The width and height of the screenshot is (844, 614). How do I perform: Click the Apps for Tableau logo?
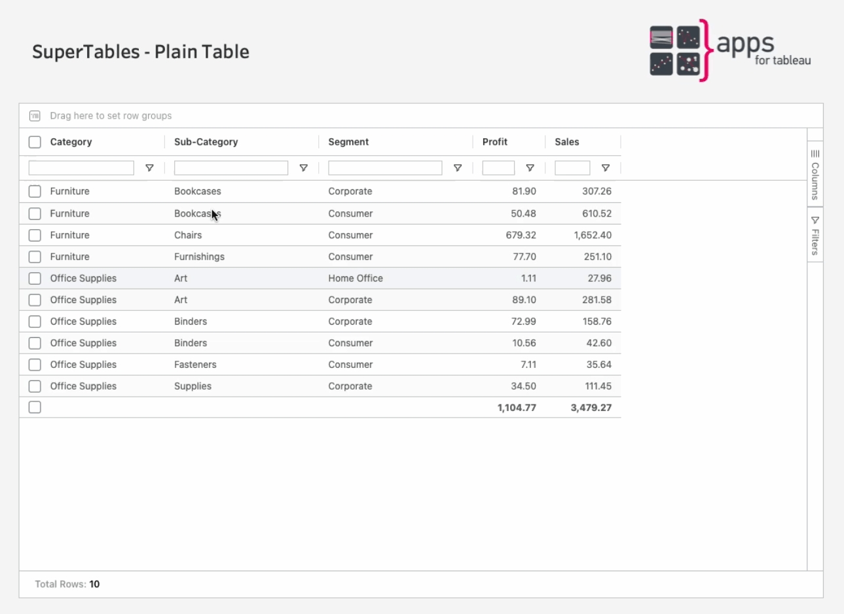[729, 50]
